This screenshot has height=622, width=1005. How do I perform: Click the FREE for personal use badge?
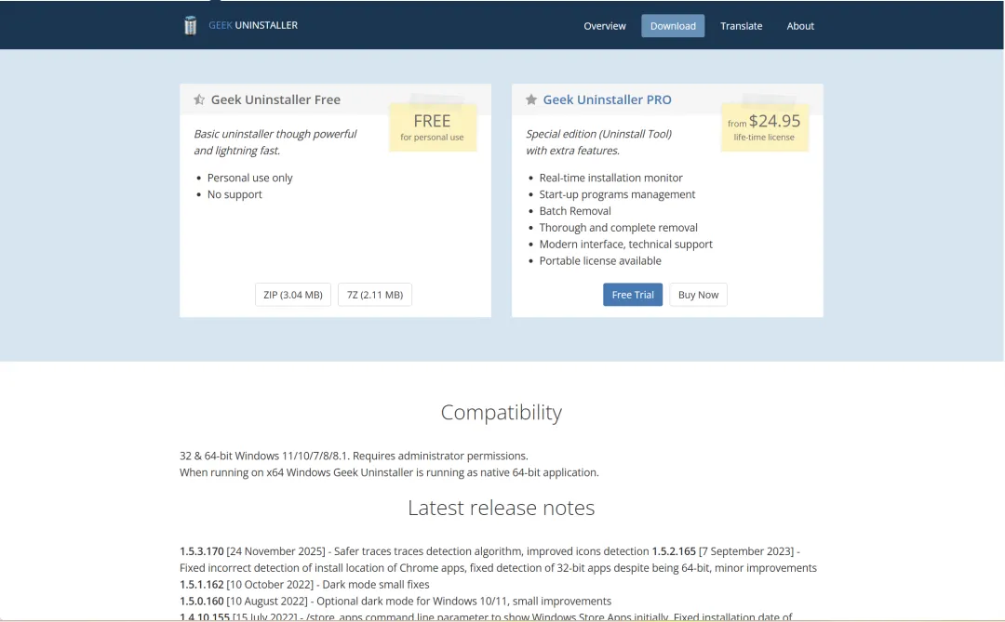tap(433, 126)
